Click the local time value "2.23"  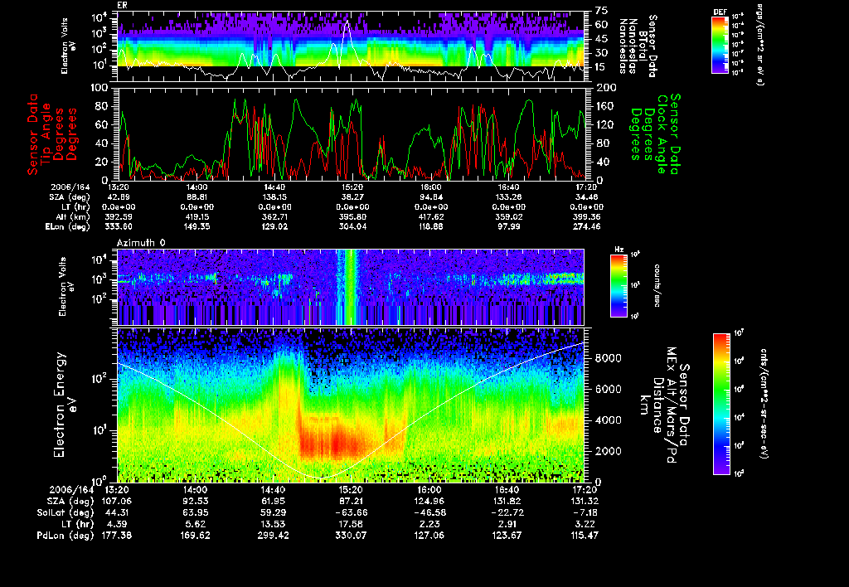(x=429, y=524)
